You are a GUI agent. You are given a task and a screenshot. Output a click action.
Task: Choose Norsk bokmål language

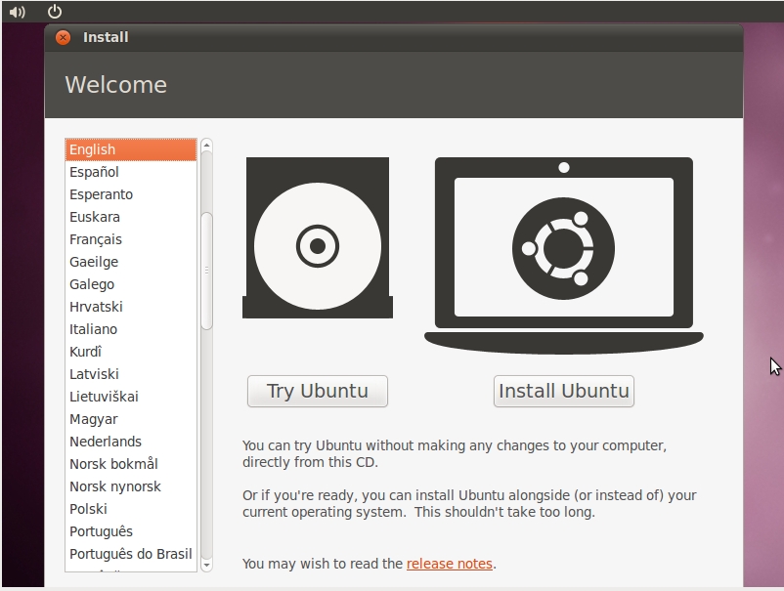(131, 464)
